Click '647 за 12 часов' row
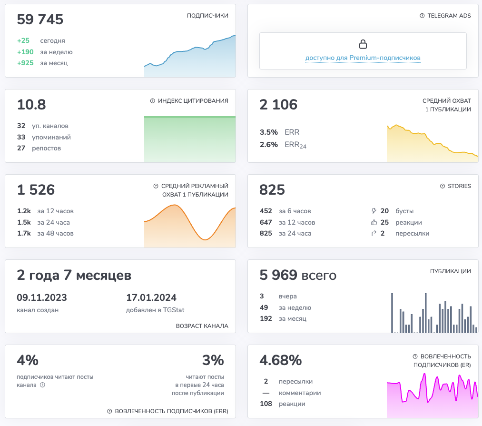The image size is (482, 426). tap(287, 222)
